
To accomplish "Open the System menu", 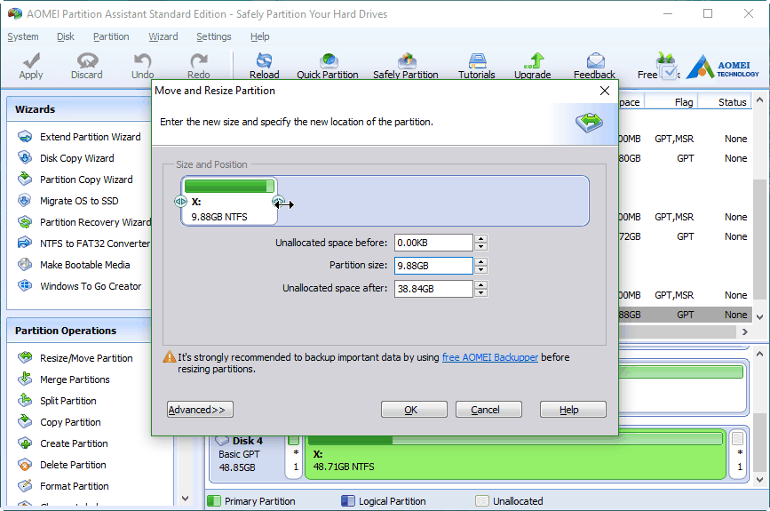I will 22,36.
